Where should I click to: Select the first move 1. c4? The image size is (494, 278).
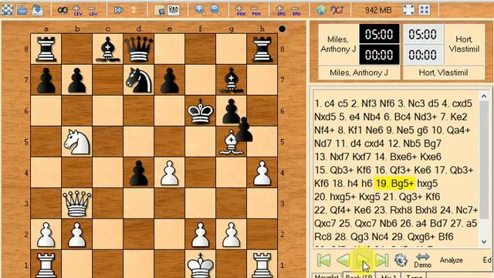pyautogui.click(x=324, y=103)
